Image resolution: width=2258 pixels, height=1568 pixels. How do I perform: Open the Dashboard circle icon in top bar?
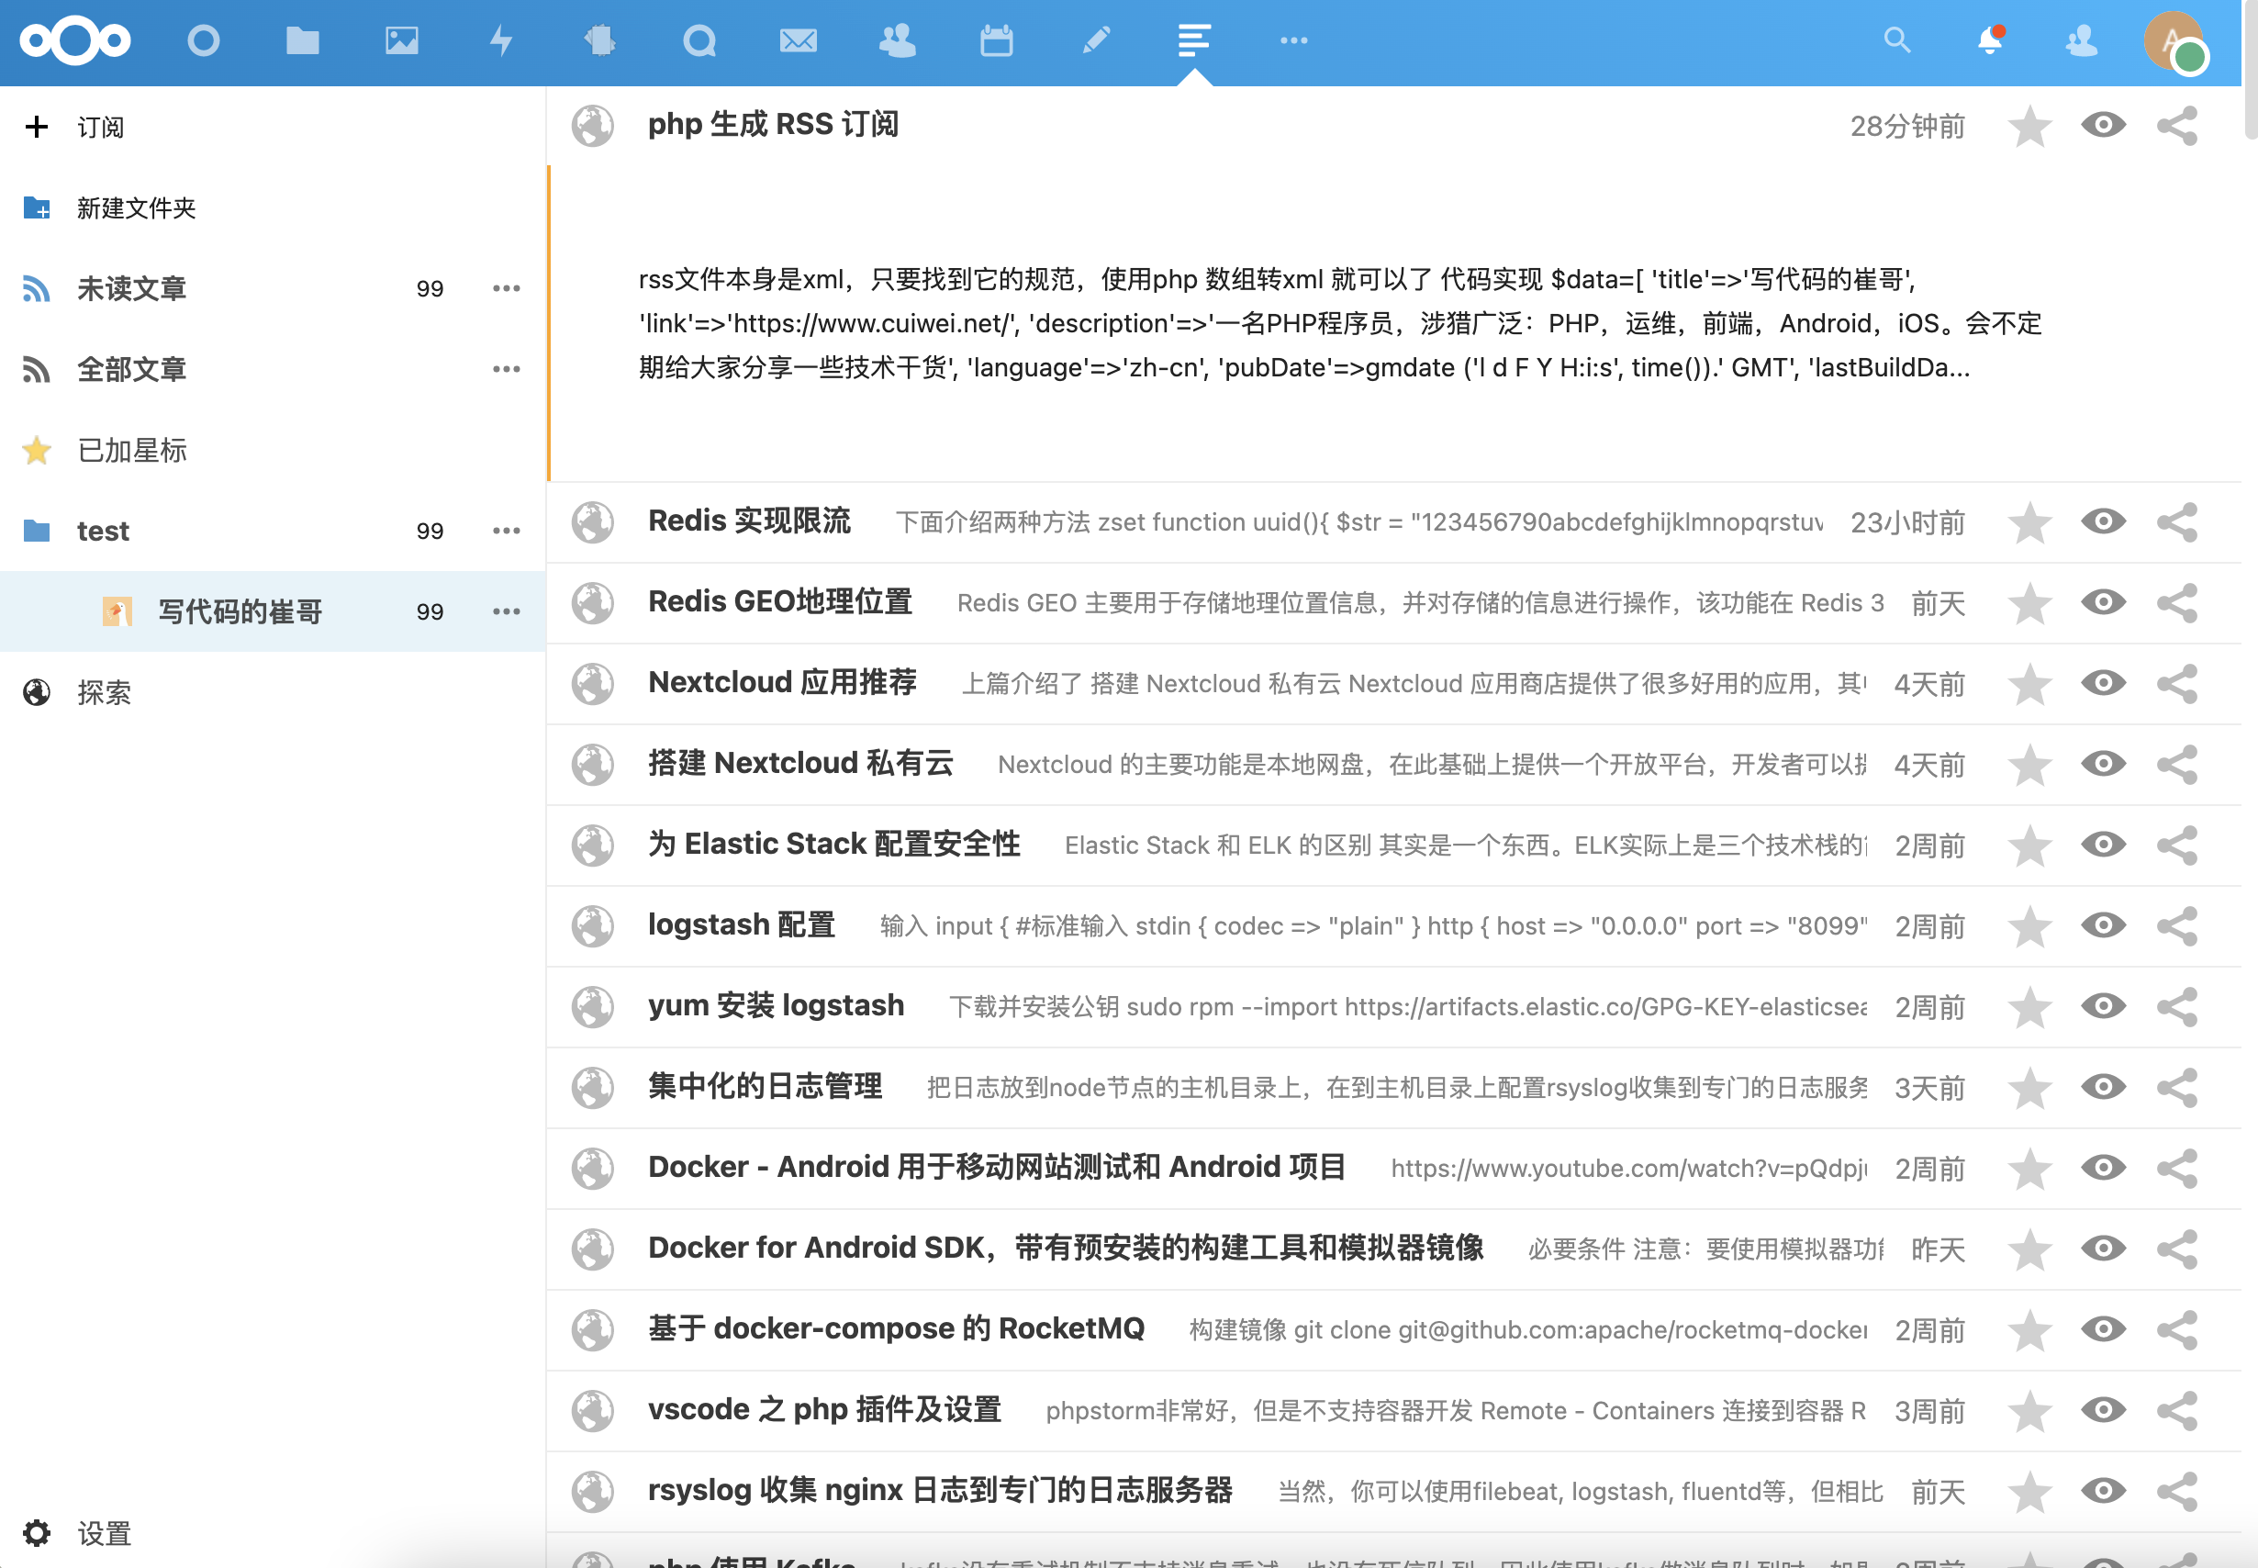coord(203,40)
